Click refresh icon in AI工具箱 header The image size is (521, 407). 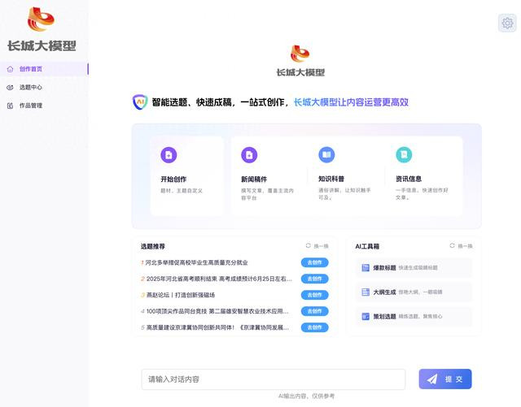coord(452,245)
